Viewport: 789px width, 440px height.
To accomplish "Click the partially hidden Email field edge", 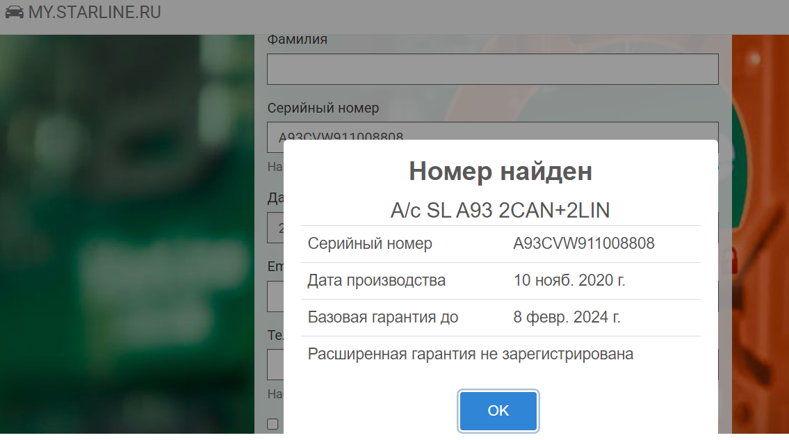I will click(x=275, y=296).
